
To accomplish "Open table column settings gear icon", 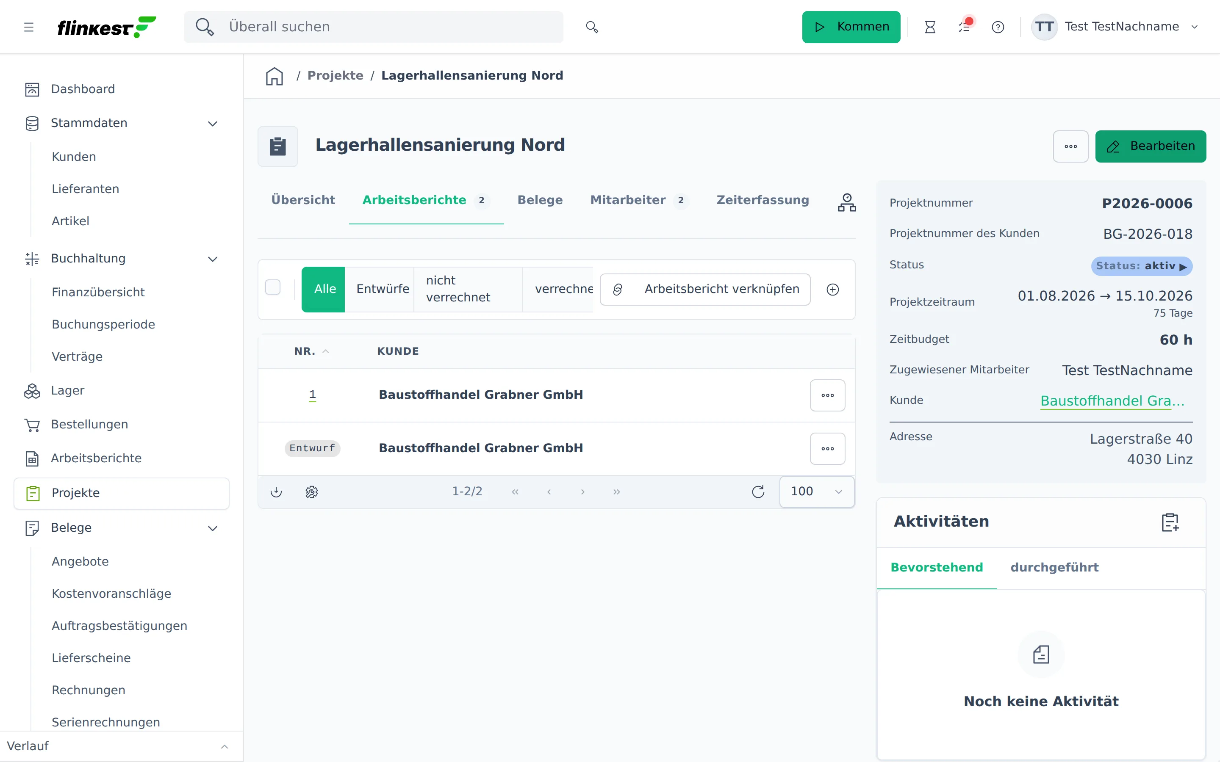I will [x=311, y=492].
